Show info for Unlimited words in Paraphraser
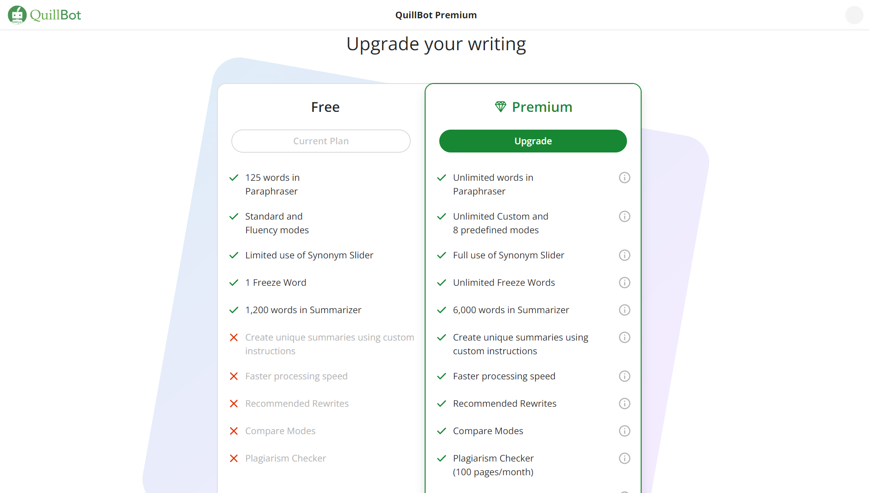The width and height of the screenshot is (869, 493). point(624,178)
